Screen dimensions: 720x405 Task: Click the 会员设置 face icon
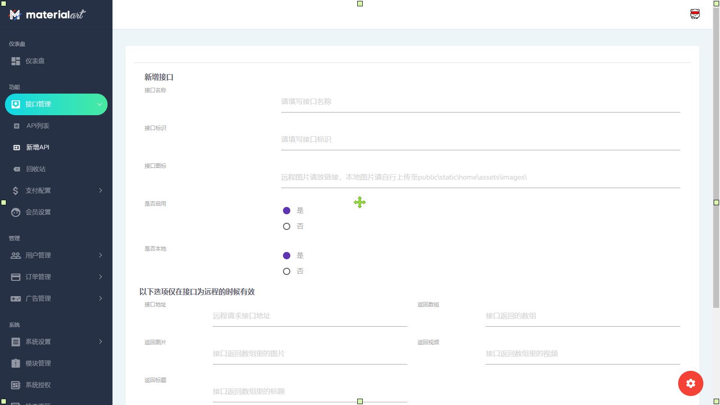[x=16, y=212]
